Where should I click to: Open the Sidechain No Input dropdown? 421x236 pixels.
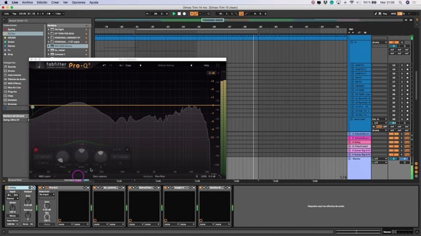(x=47, y=195)
